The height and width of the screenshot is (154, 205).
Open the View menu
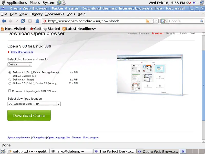[23, 14]
